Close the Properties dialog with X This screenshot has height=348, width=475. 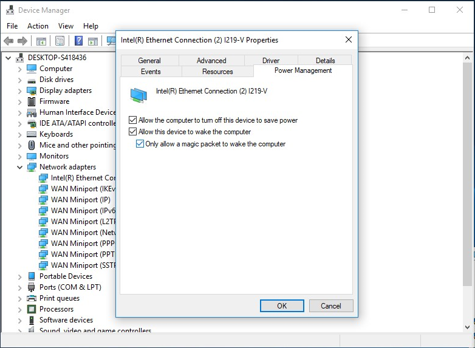coord(349,39)
